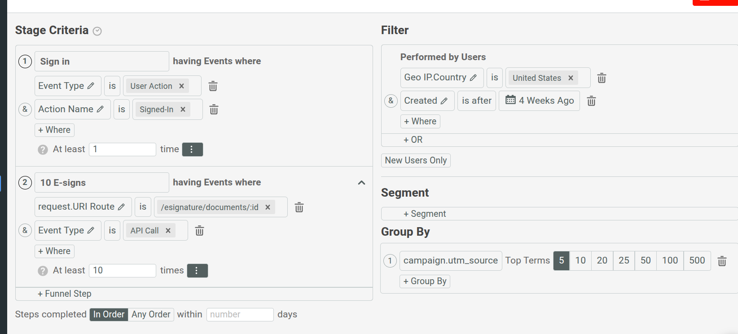Collapse the 10 E-signs step
This screenshot has height=334, width=738.
[361, 183]
